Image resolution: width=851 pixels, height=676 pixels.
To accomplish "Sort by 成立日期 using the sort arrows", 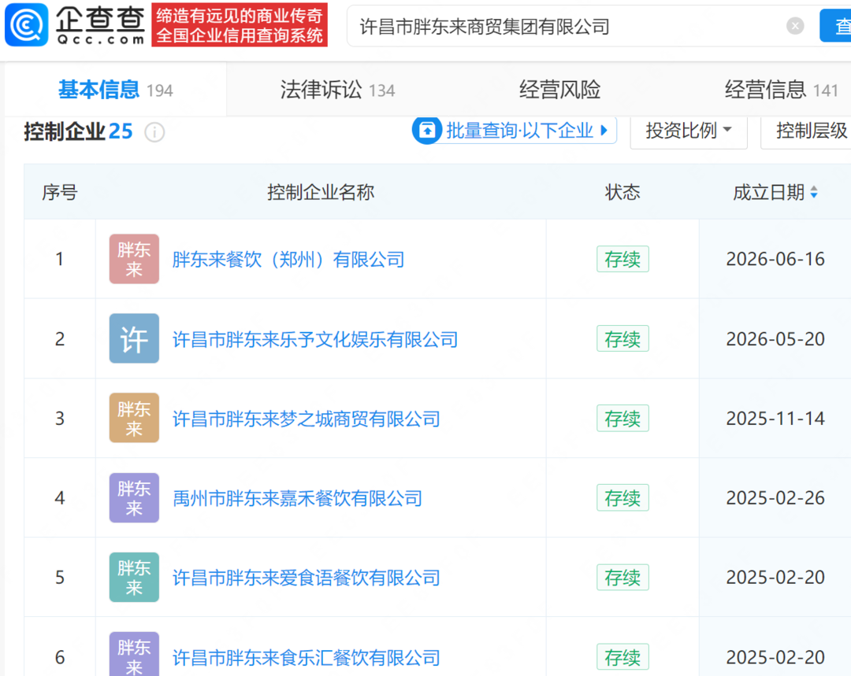I will coord(813,192).
